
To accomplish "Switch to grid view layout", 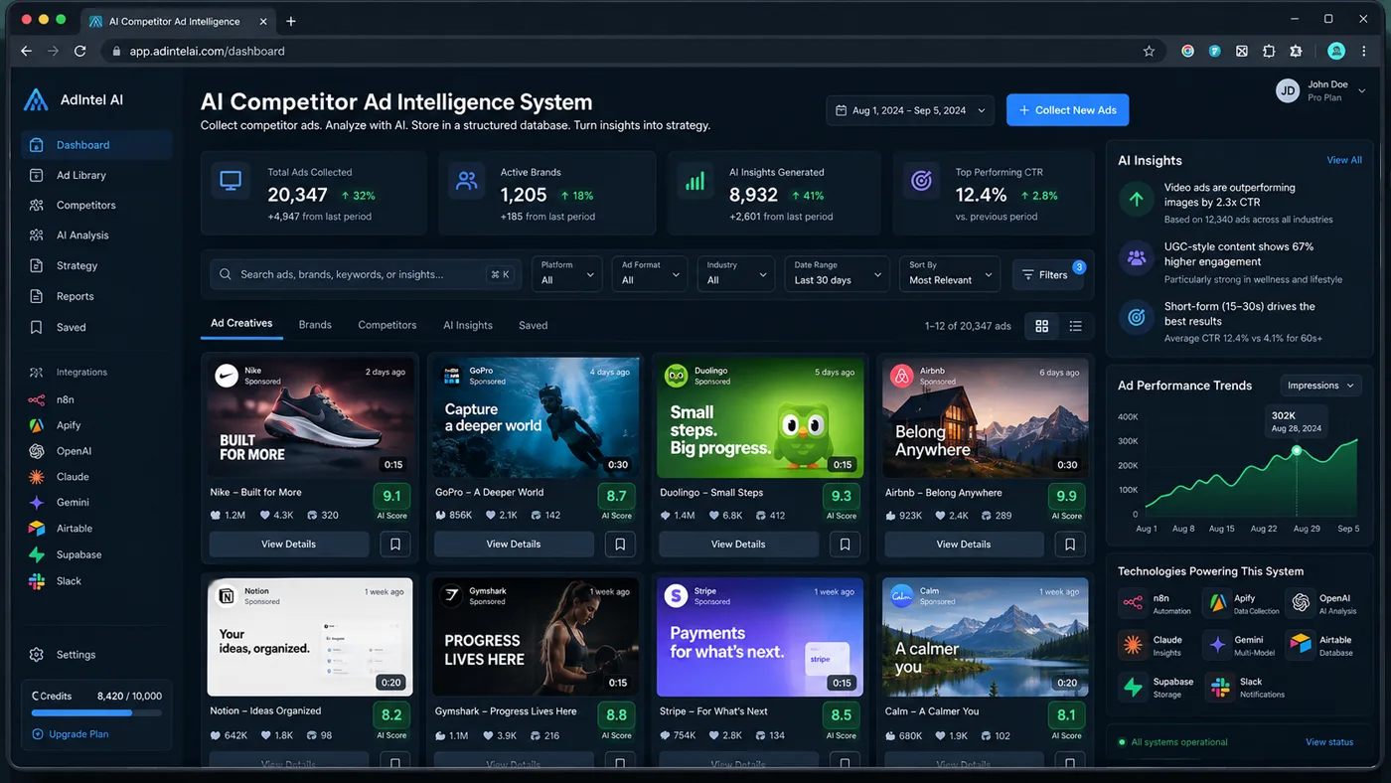I will pos(1041,326).
